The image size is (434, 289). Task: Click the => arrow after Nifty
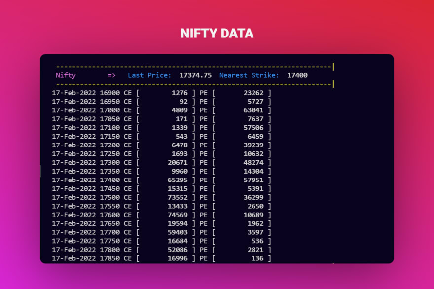click(111, 75)
